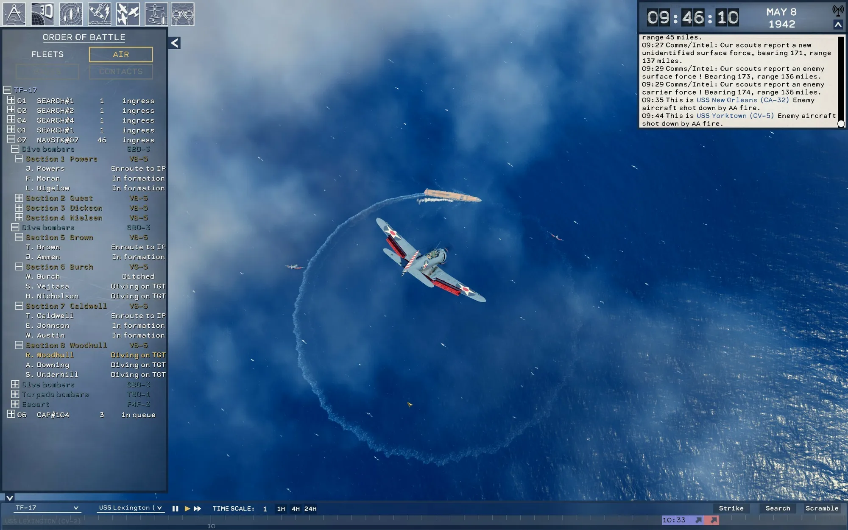
Task: Expand the SEARCH#4 mission row
Action: pos(11,120)
